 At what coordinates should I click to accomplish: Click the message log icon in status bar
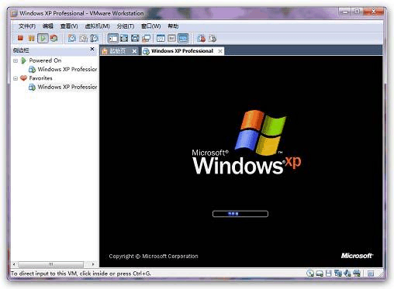coord(371,274)
